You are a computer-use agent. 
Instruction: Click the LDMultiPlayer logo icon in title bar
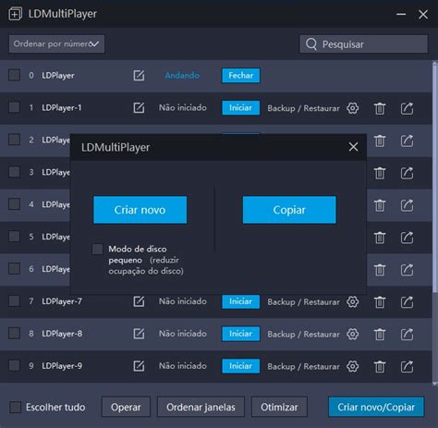[15, 14]
